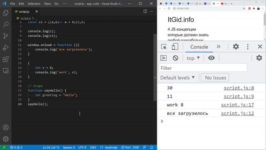Create live expression with eye icon

point(211,58)
